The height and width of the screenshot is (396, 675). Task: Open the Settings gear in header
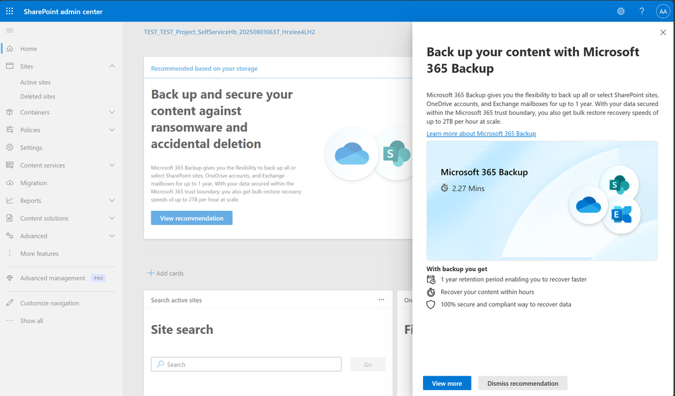pos(621,11)
